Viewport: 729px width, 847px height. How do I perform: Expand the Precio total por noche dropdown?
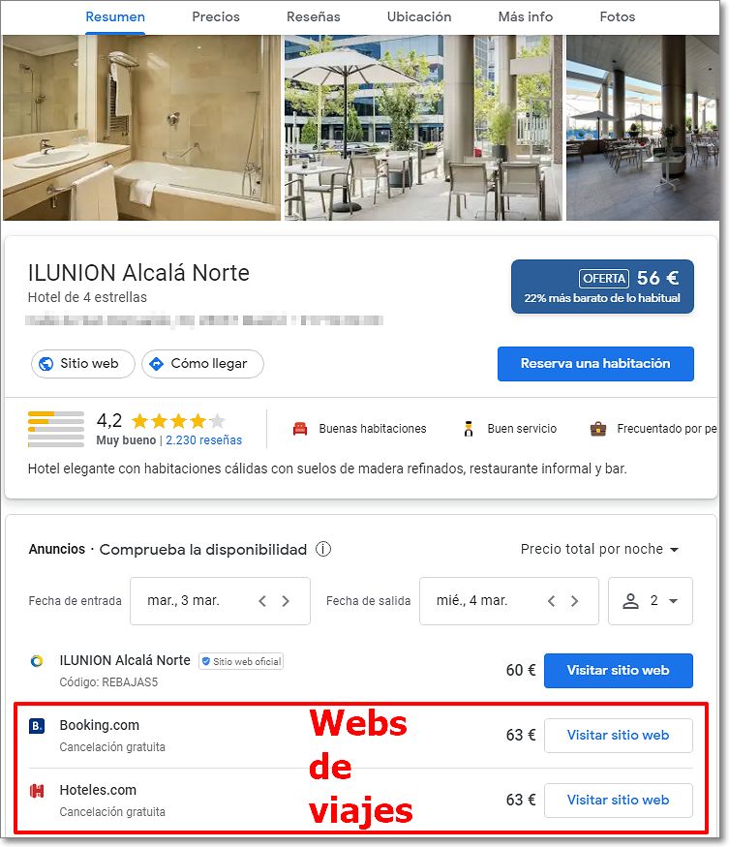(599, 549)
